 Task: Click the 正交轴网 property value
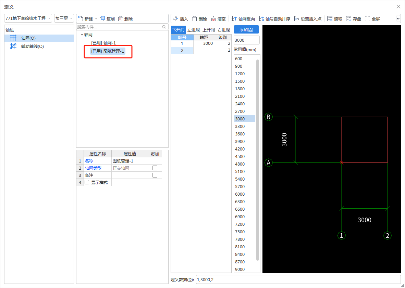coord(130,168)
